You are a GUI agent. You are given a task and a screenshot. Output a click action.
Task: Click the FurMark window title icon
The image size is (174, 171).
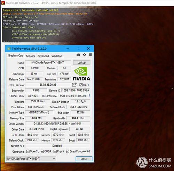point(3,3)
